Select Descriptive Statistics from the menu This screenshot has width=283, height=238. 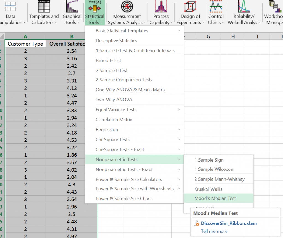coord(117,41)
